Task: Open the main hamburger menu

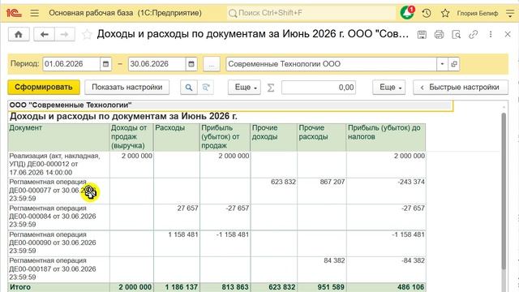Action: click(34, 13)
